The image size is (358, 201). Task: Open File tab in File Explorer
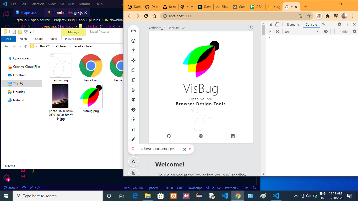click(x=9, y=39)
